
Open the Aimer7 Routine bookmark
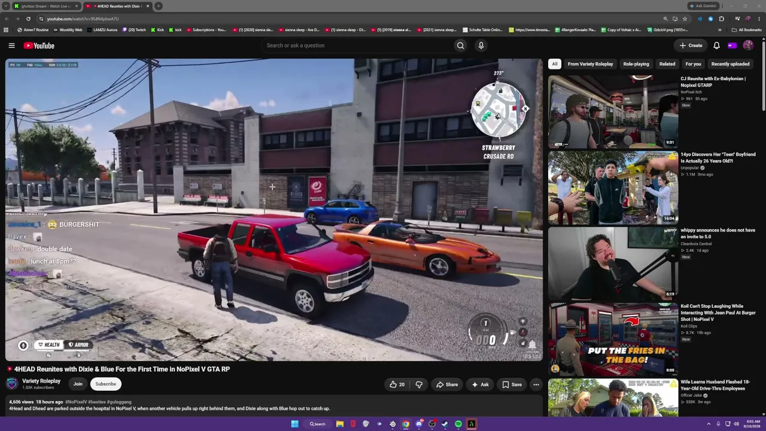(x=34, y=29)
